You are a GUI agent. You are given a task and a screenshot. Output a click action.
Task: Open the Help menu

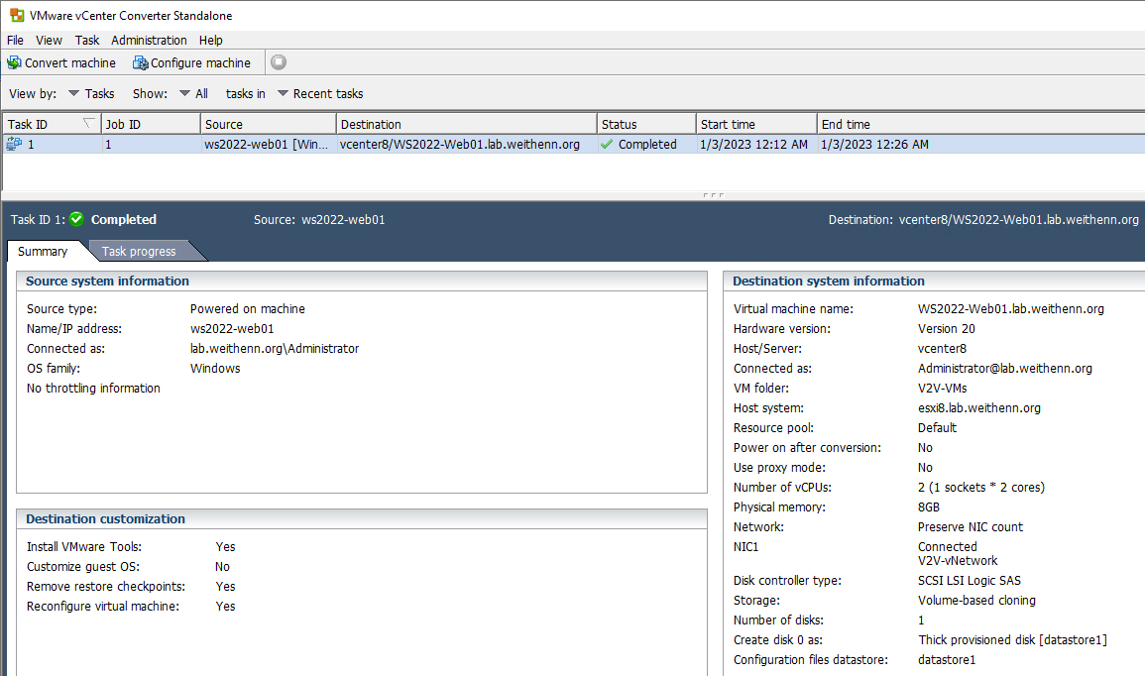(x=211, y=41)
